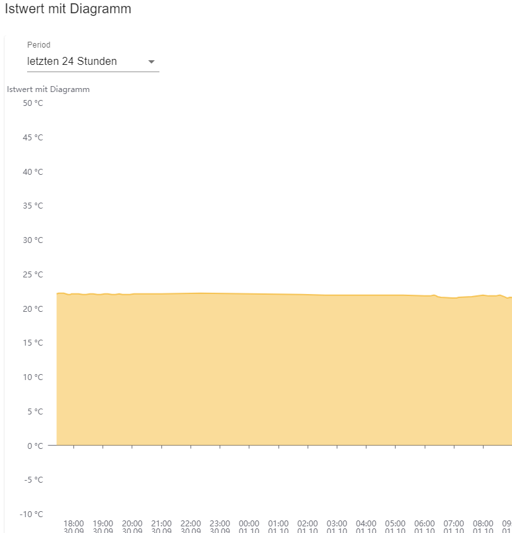Select the 25 °C y-axis label

click(x=32, y=275)
